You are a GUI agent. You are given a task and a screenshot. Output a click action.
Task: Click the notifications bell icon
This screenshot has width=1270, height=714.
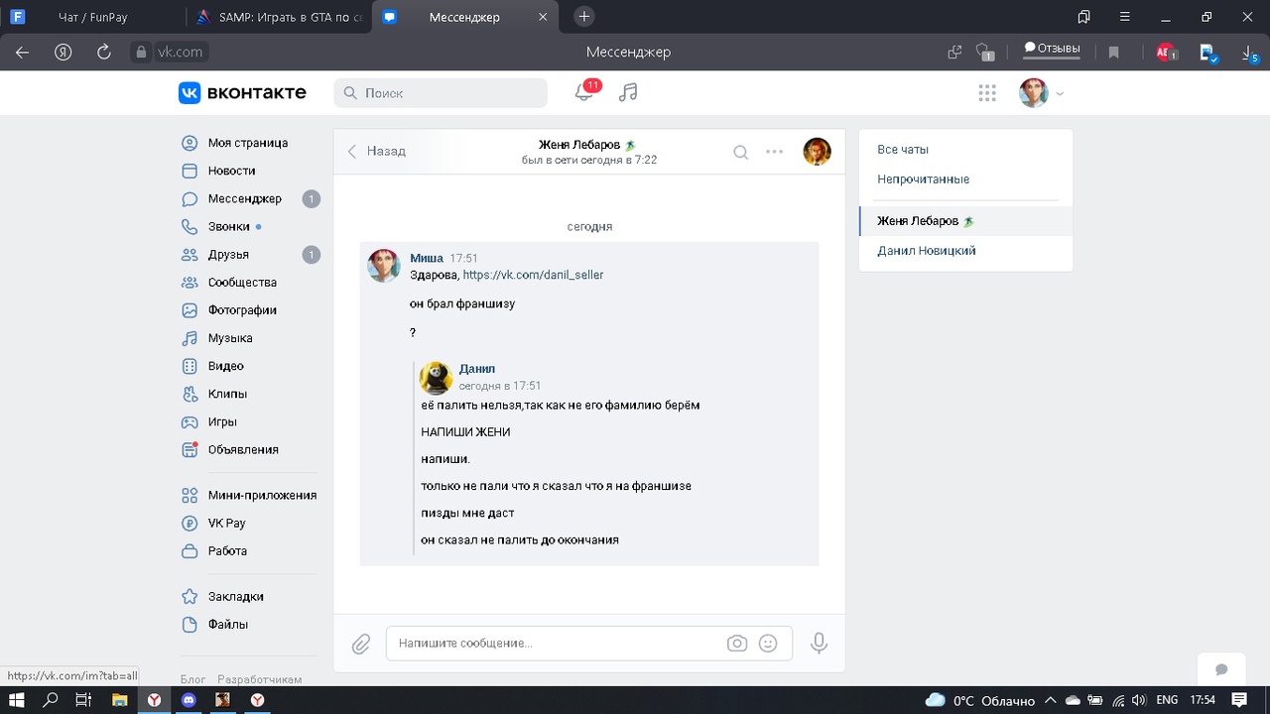coord(584,92)
